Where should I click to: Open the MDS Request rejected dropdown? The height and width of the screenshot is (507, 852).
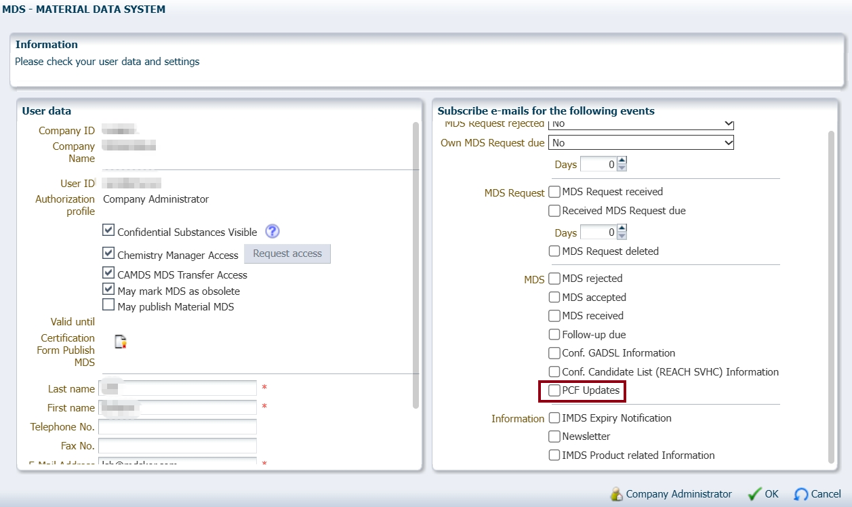tap(641, 125)
